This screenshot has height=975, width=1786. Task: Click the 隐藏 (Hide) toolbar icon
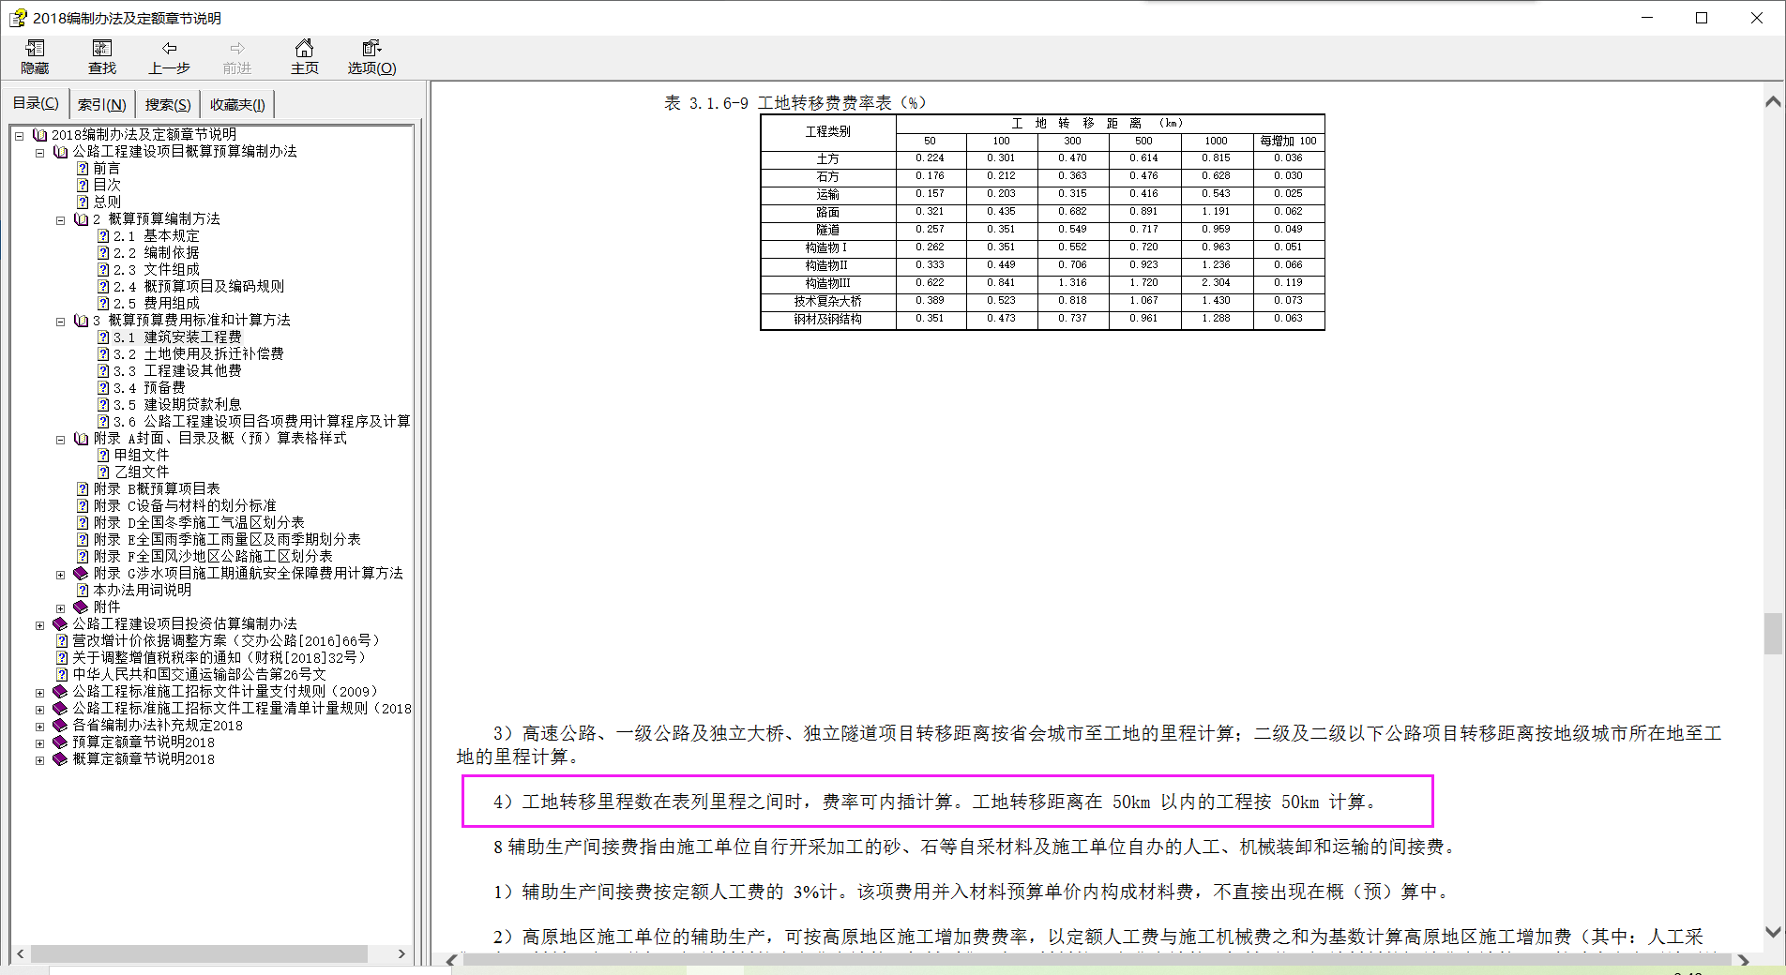coord(35,56)
